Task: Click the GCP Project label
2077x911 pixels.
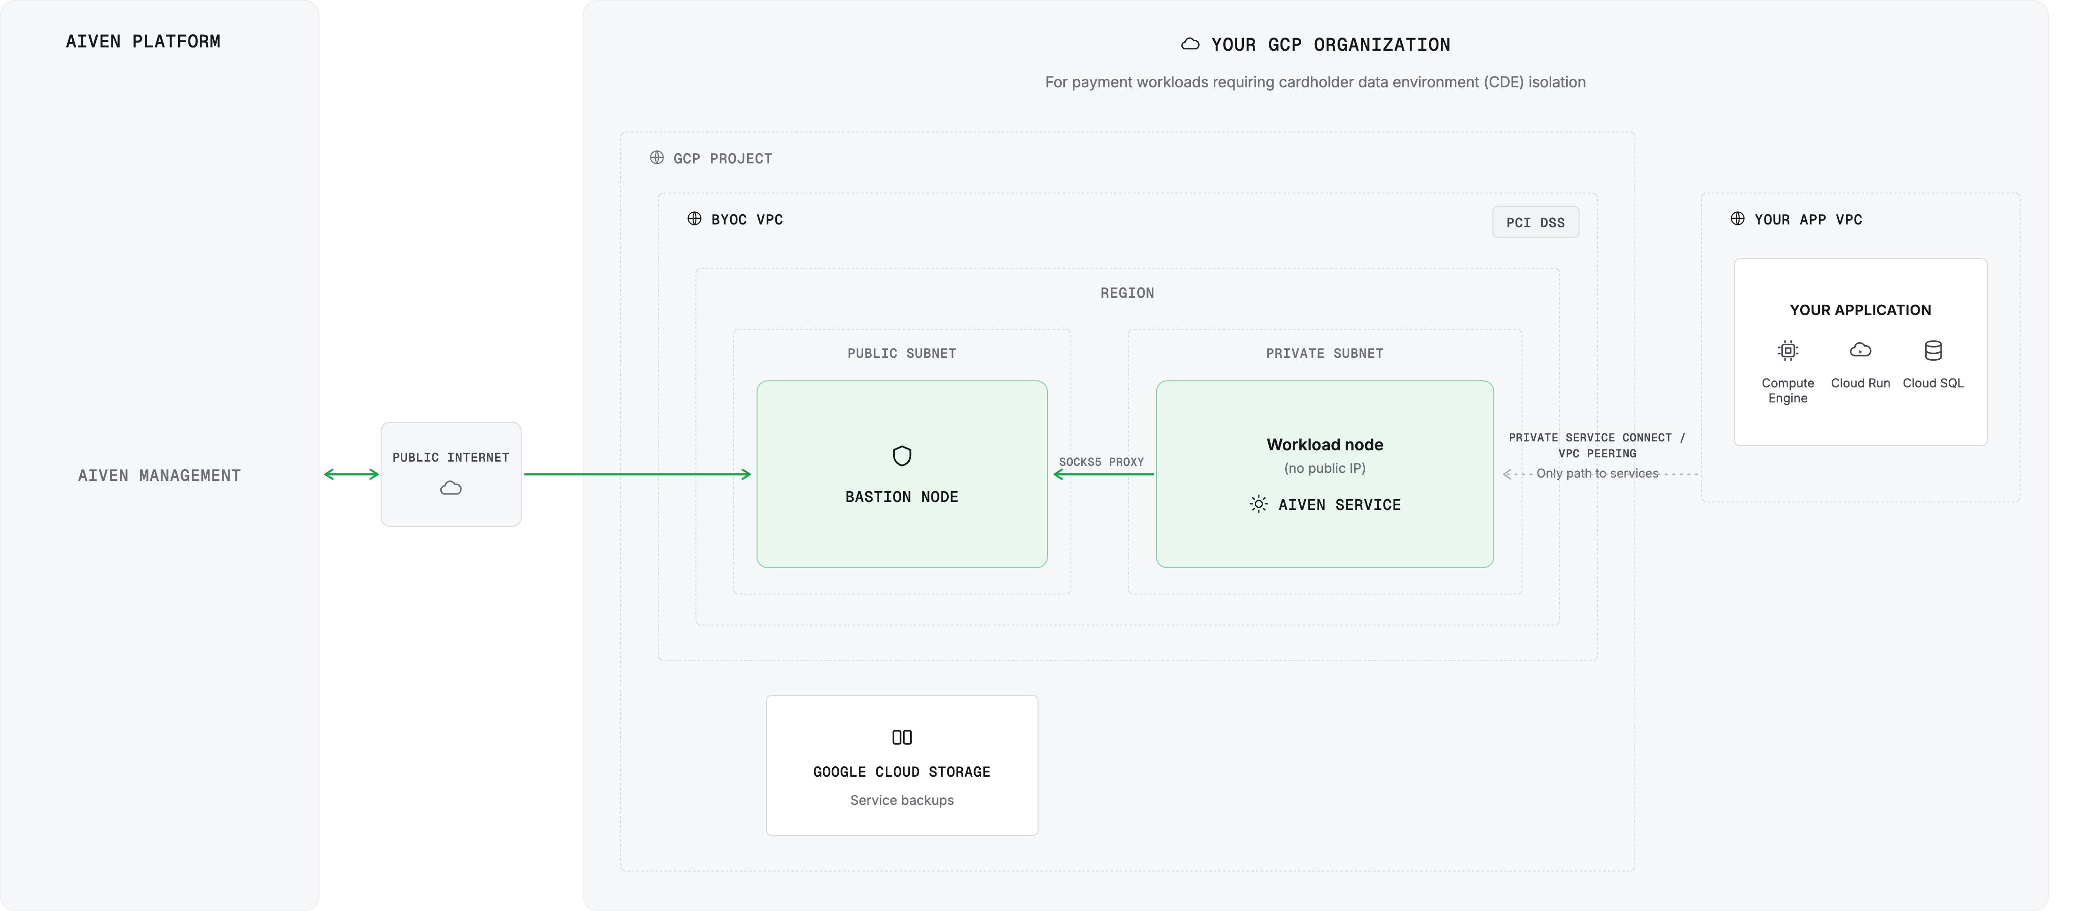Action: pyautogui.click(x=722, y=159)
